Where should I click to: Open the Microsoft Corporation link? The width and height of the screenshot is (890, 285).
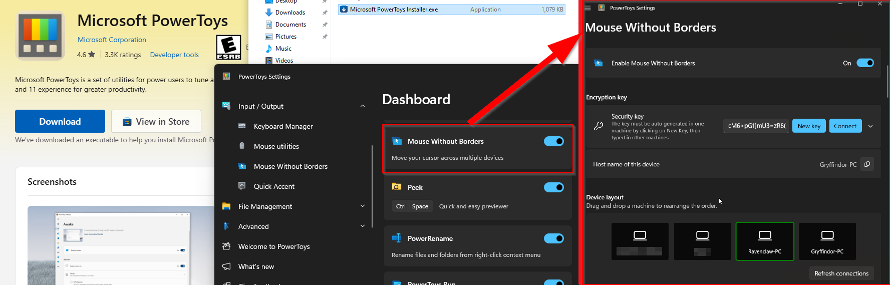[x=112, y=40]
